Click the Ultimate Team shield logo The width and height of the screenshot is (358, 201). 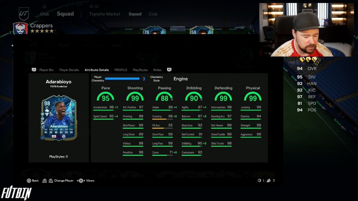point(24,14)
